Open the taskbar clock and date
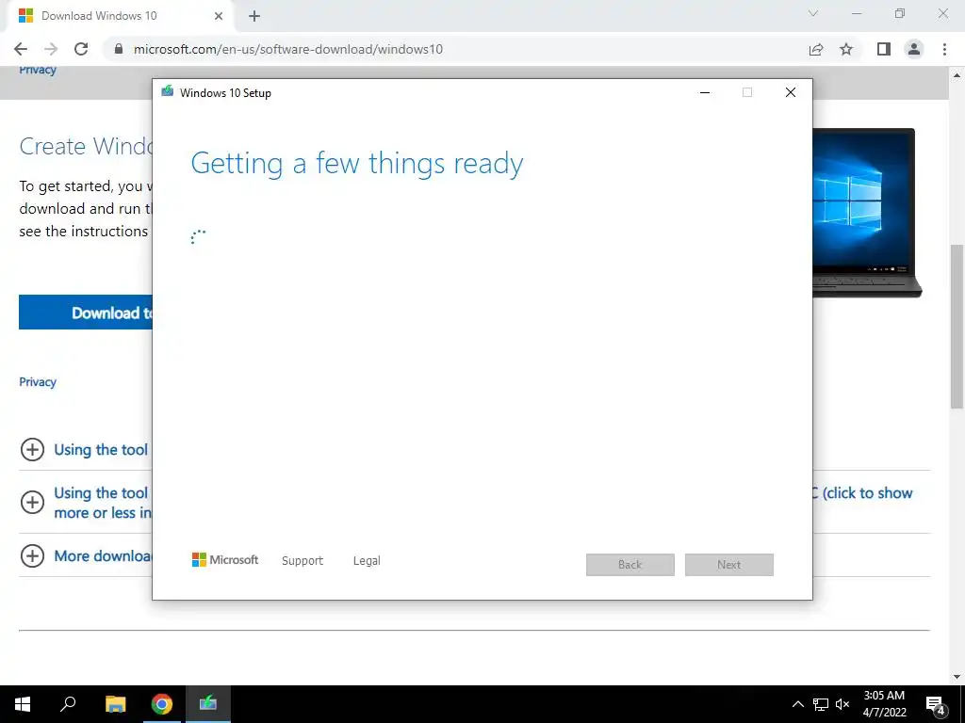Image resolution: width=965 pixels, height=723 pixels. point(884,704)
